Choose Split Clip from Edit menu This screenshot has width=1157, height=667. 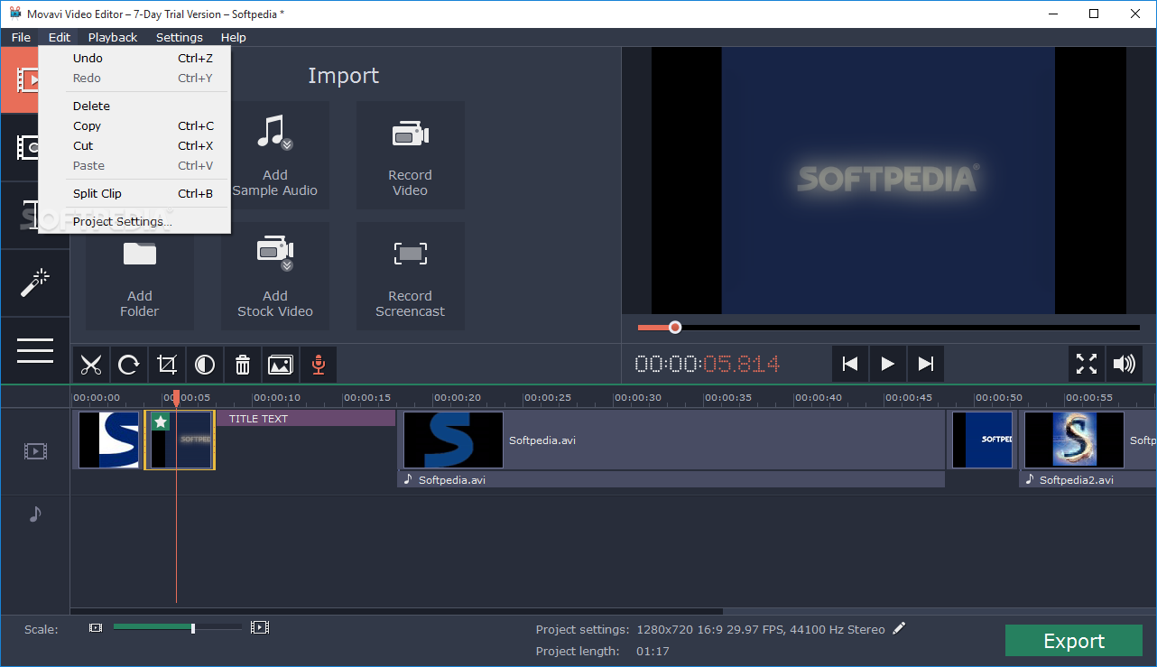(134, 193)
